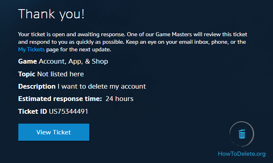Click the Topic label
The height and width of the screenshot is (163, 273).
tap(27, 74)
